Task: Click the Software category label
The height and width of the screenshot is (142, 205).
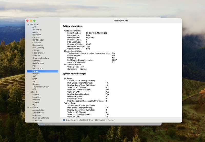Action: coord(34,107)
